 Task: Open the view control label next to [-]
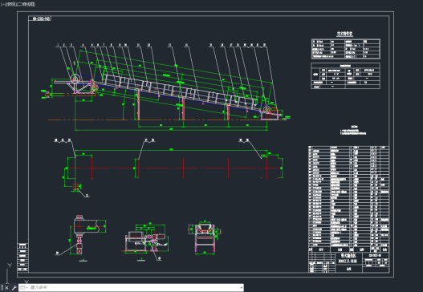(x=10, y=4)
